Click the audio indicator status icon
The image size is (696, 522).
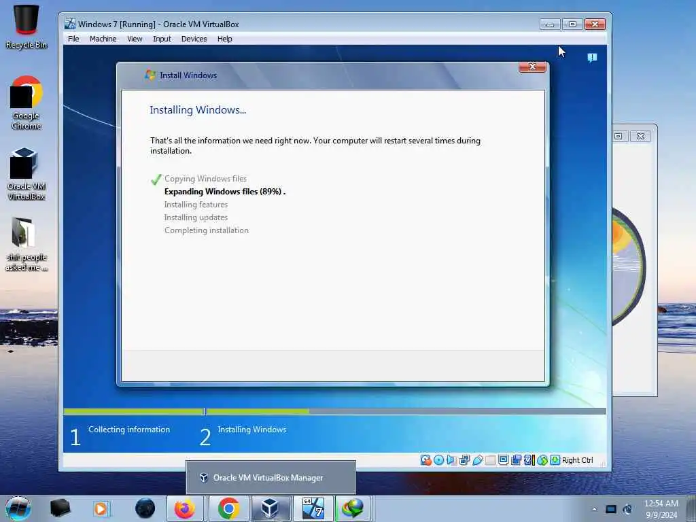coord(451,460)
